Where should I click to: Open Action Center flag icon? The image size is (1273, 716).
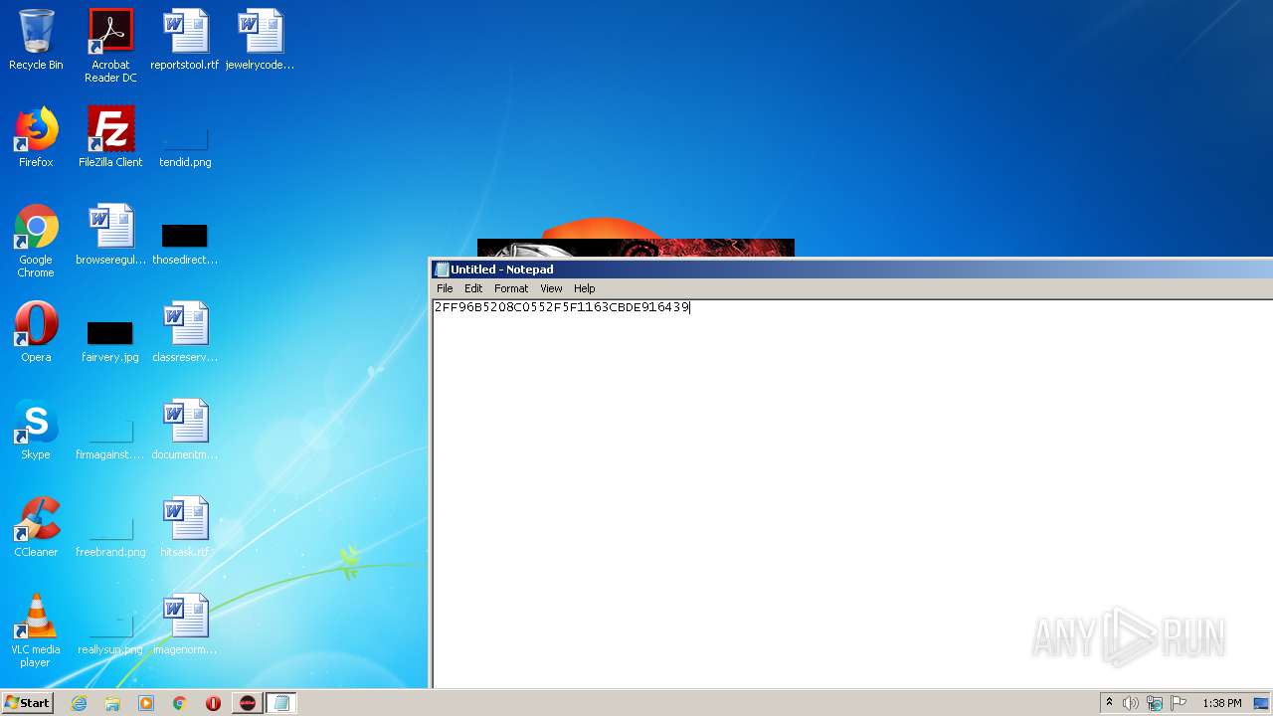[1179, 703]
